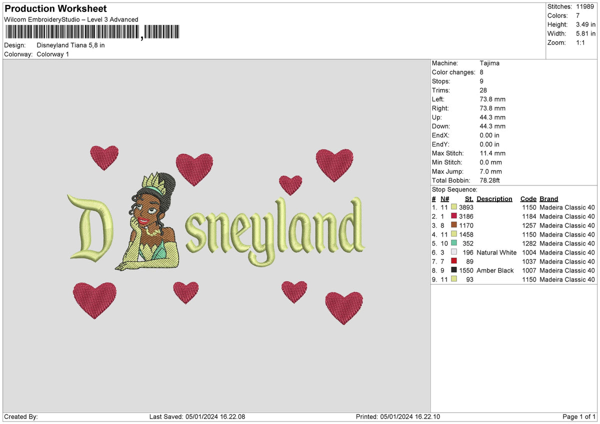Select the Down value "44.3 mm"
Image resolution: width=600 pixels, height=424 pixels.
[492, 126]
